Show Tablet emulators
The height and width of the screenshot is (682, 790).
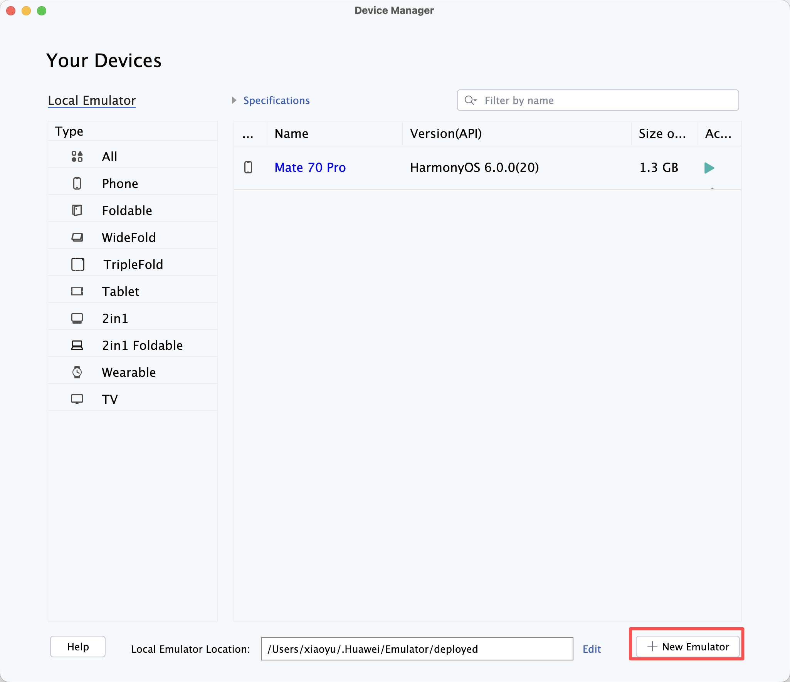pos(120,291)
